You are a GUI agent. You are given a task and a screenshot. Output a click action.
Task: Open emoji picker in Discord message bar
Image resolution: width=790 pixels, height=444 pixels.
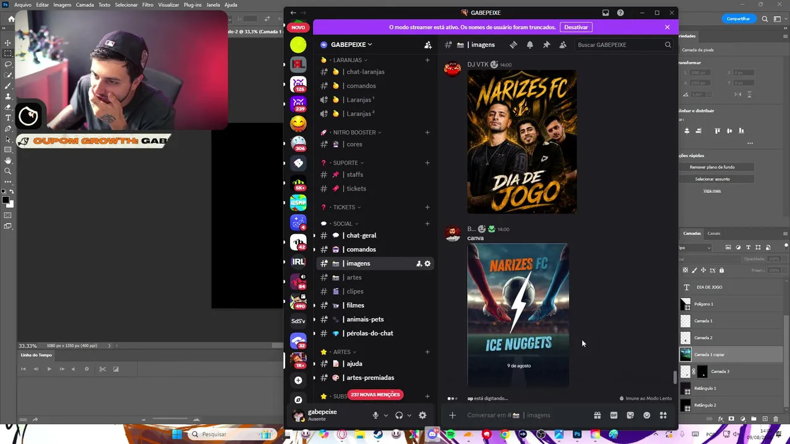pos(647,415)
